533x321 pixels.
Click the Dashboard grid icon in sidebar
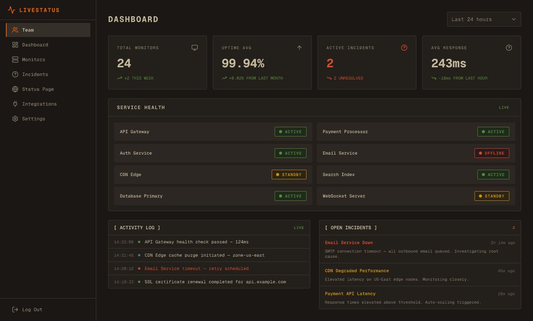[x=15, y=45]
